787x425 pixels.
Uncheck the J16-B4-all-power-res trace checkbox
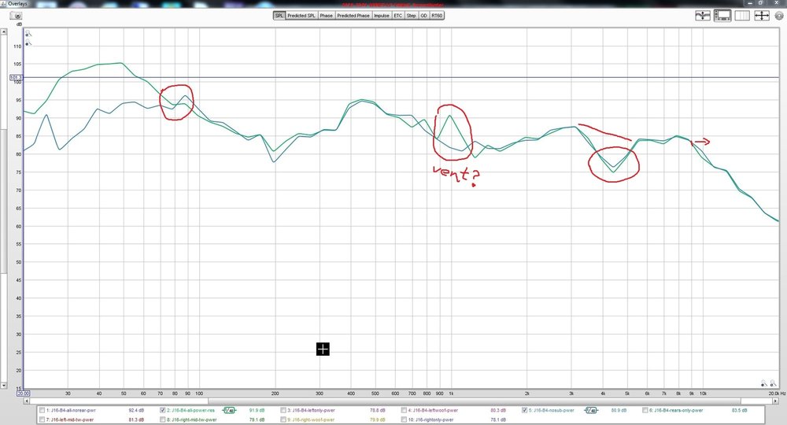(x=162, y=411)
